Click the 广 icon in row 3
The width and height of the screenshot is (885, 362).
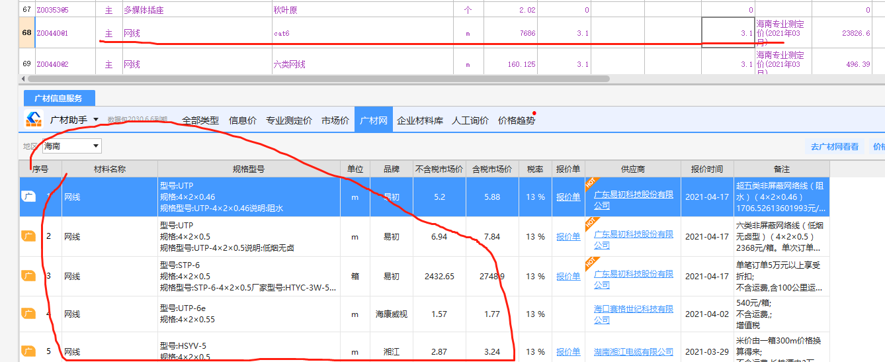[28, 276]
